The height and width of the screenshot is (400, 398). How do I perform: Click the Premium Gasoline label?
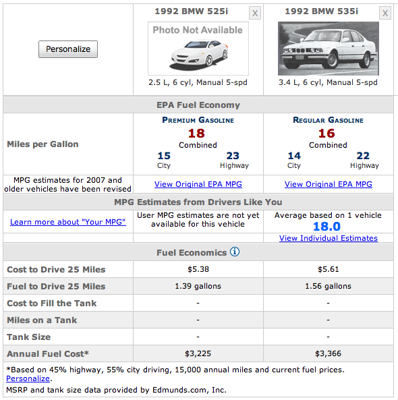[198, 120]
